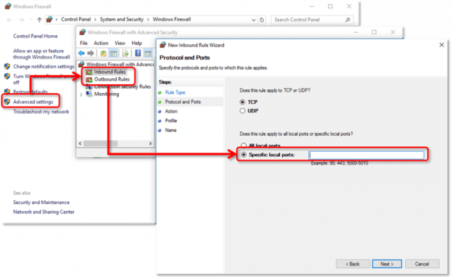Click the New Inbound Rule Wizard title icon

point(163,45)
